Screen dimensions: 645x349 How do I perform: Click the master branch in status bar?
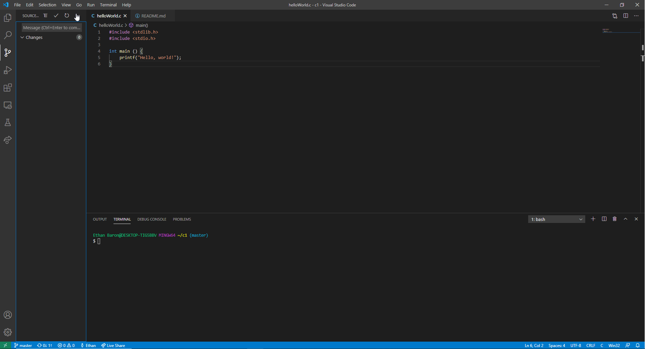pyautogui.click(x=23, y=345)
